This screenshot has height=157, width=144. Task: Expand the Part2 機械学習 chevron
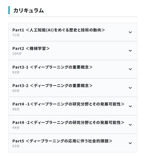pos(130,51)
